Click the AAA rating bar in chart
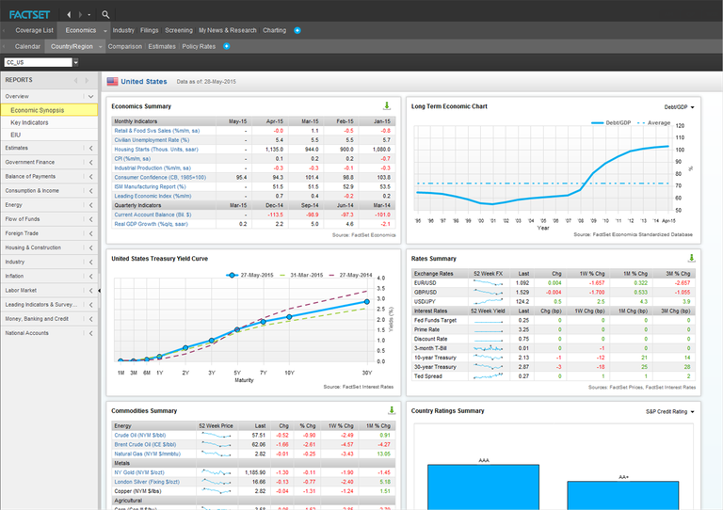 (x=483, y=486)
